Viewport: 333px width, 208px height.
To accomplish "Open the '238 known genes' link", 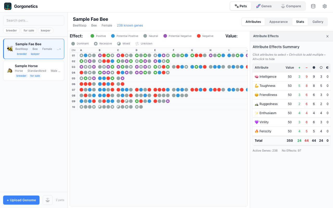I will click(130, 25).
